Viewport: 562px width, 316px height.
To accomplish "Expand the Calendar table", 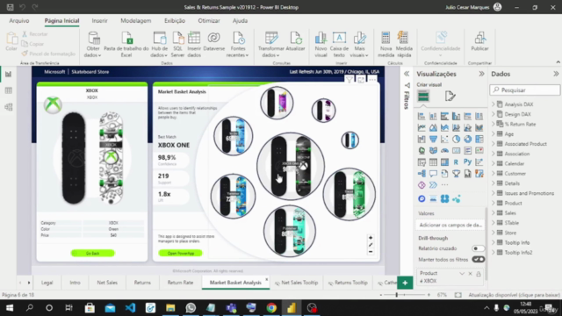I will [494, 163].
